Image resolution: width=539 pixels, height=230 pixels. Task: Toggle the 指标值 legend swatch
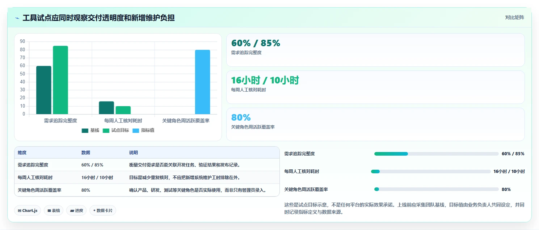(x=136, y=130)
